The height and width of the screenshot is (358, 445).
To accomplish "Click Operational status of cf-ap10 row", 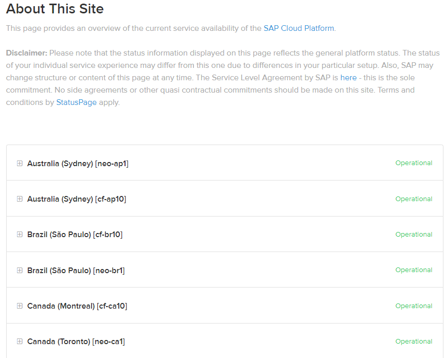I will tap(414, 199).
